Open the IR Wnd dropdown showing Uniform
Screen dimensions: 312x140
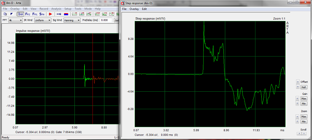43,20
